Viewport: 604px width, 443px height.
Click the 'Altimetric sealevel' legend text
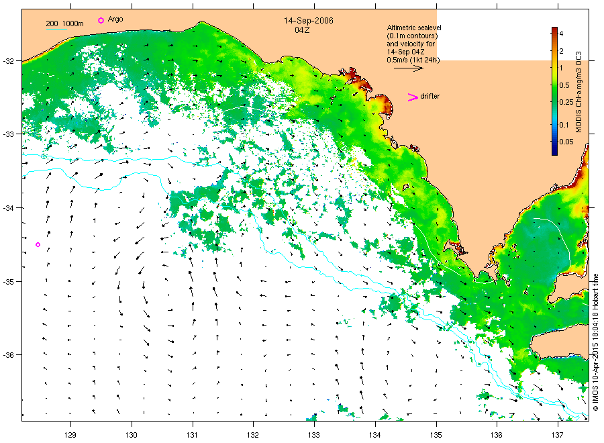tap(414, 28)
